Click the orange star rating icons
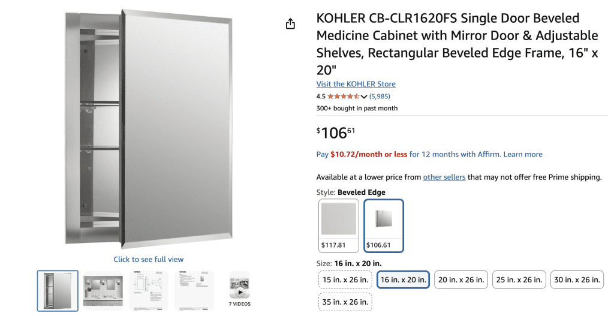The height and width of the screenshot is (316, 614). pyautogui.click(x=344, y=97)
